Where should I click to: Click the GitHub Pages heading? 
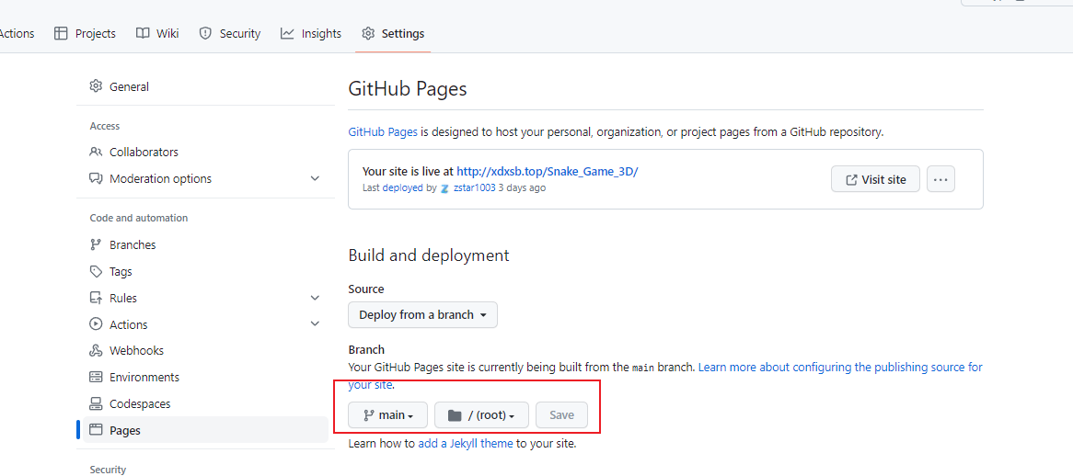408,89
